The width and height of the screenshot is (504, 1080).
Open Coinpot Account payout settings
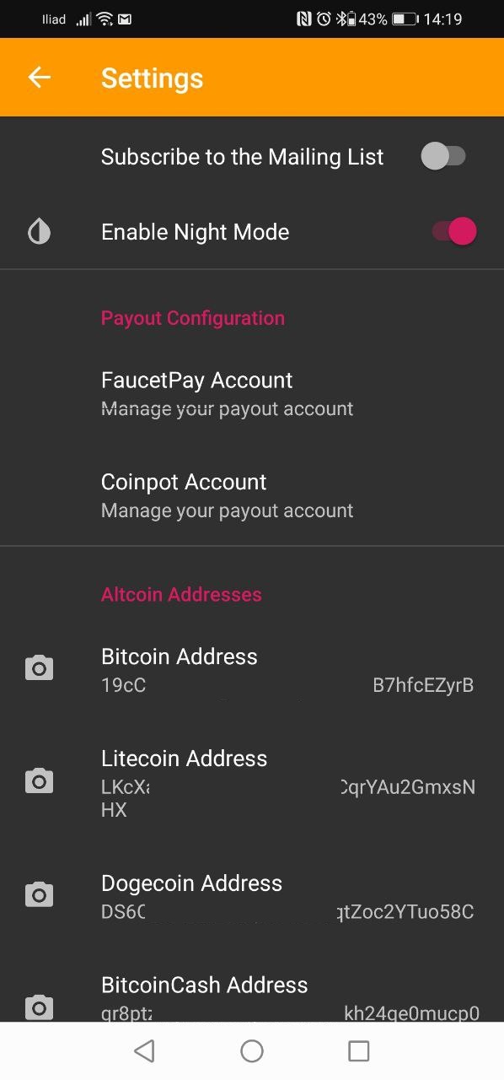tap(252, 495)
